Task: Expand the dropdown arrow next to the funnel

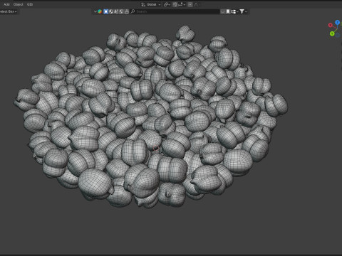Action: pyautogui.click(x=246, y=11)
